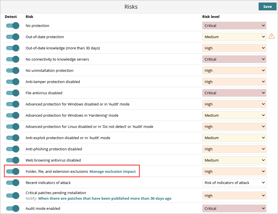
Task: Open risk level for Critical patches pending installation
Action: coord(234,195)
